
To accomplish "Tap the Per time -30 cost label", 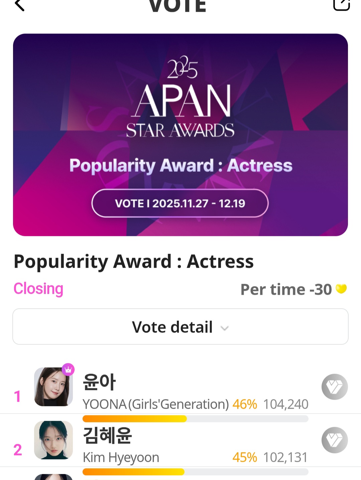I will tap(286, 289).
